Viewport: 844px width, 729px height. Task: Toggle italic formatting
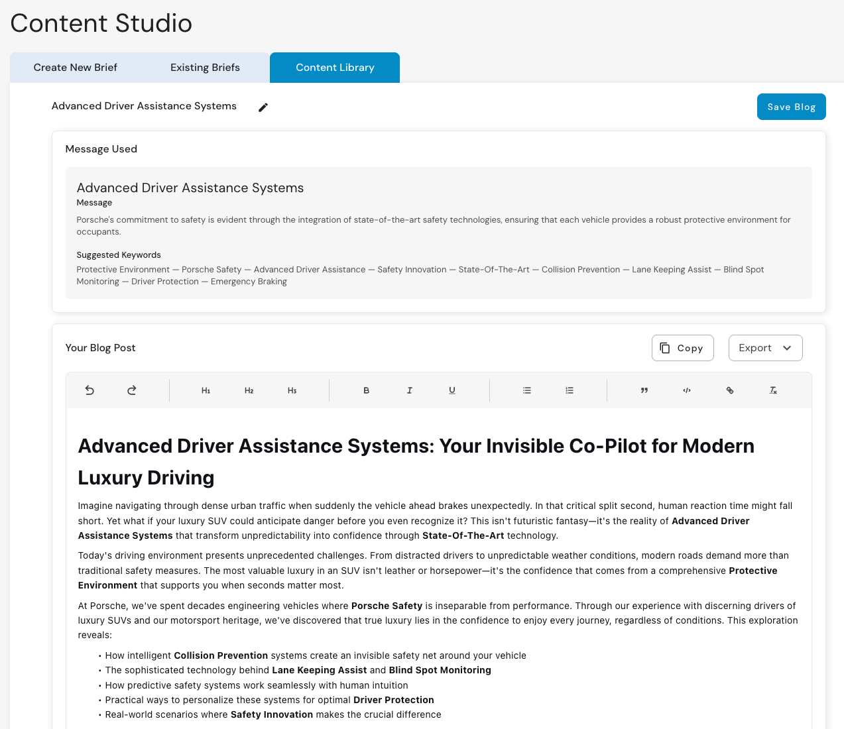point(409,390)
